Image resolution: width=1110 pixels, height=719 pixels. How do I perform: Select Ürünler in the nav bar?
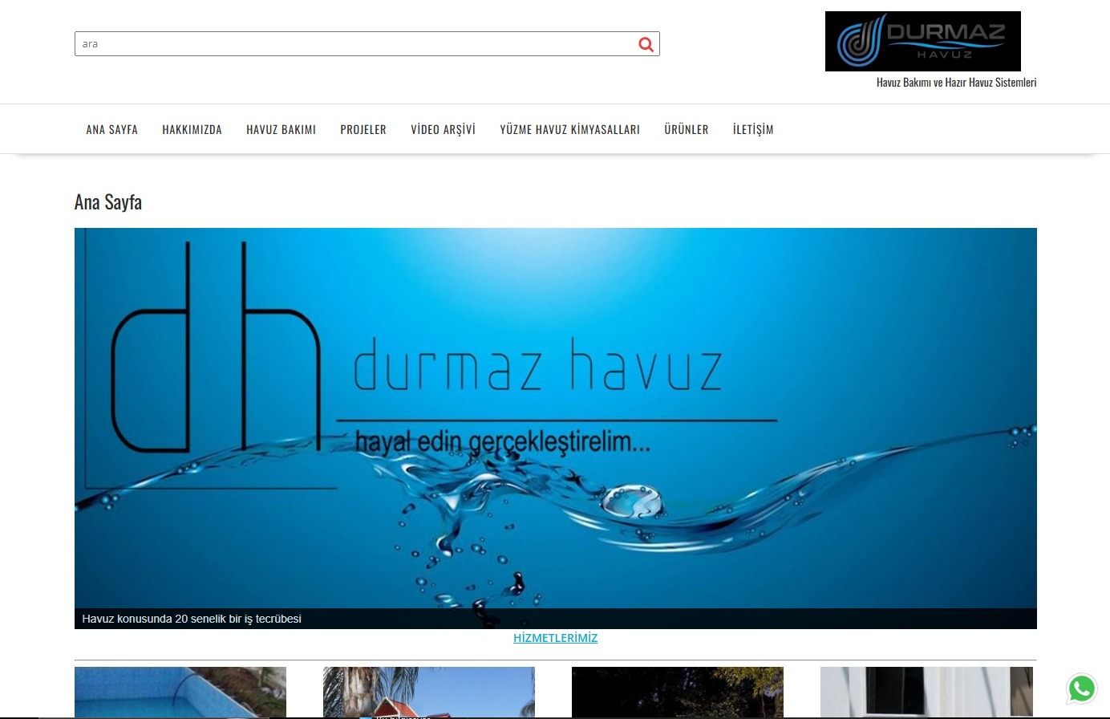686,129
